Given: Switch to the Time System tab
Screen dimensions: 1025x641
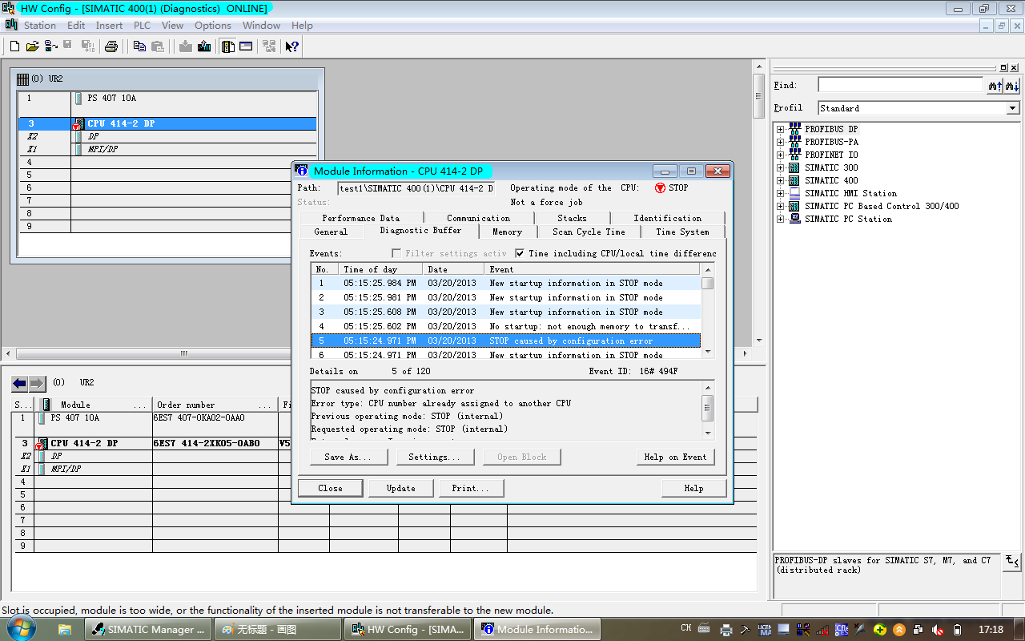Looking at the screenshot, I should click(x=682, y=232).
